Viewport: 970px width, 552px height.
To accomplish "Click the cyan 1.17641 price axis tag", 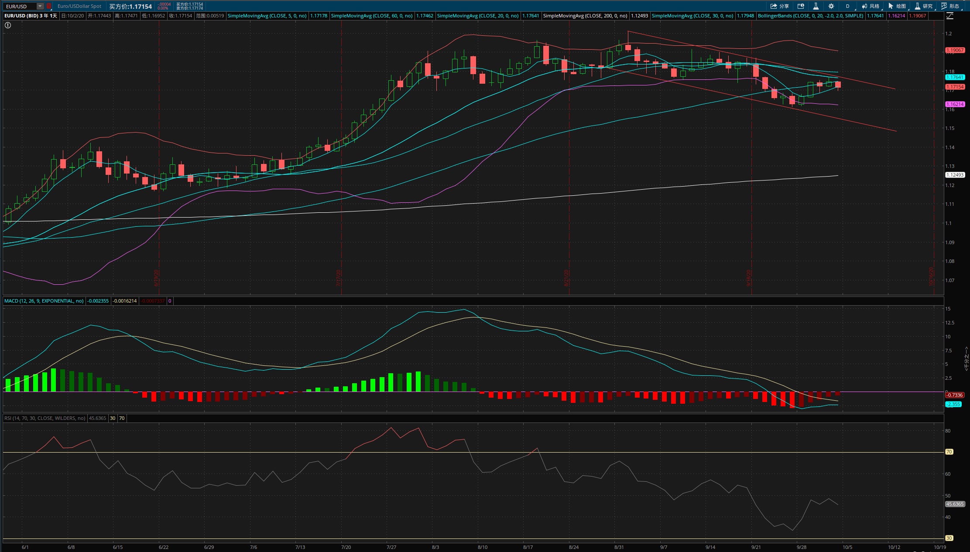I will coord(955,77).
